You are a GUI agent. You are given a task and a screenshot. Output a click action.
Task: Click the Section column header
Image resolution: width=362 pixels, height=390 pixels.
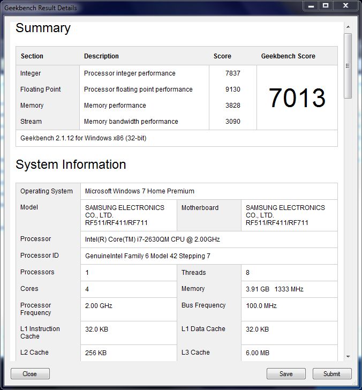(32, 56)
